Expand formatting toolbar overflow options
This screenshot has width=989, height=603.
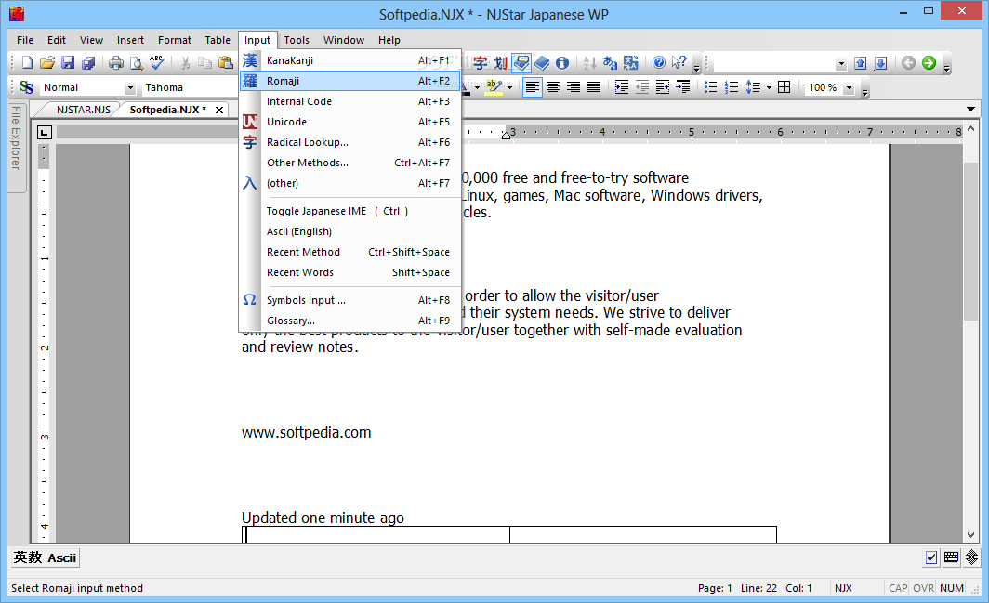pyautogui.click(x=864, y=91)
